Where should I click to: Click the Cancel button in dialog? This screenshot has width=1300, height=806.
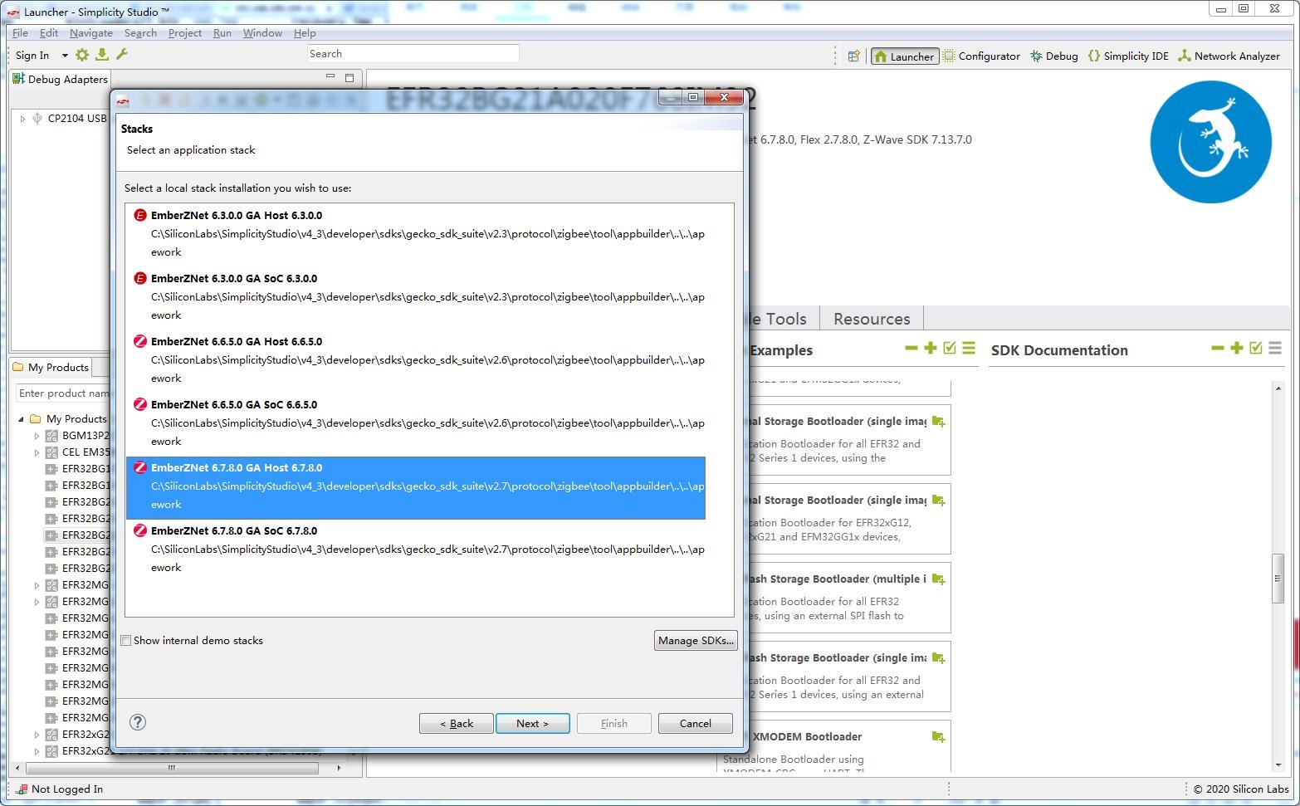(696, 723)
